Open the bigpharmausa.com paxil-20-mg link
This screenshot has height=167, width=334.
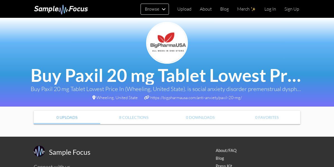coord(196,98)
